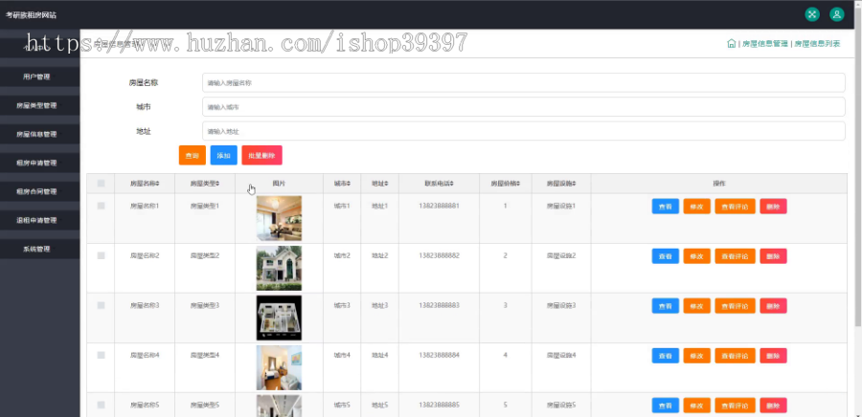Click 修改 button for 房屋名称1

pyautogui.click(x=696, y=207)
